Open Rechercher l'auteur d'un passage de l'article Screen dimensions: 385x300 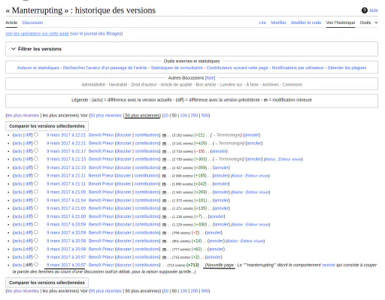[x=105, y=68]
